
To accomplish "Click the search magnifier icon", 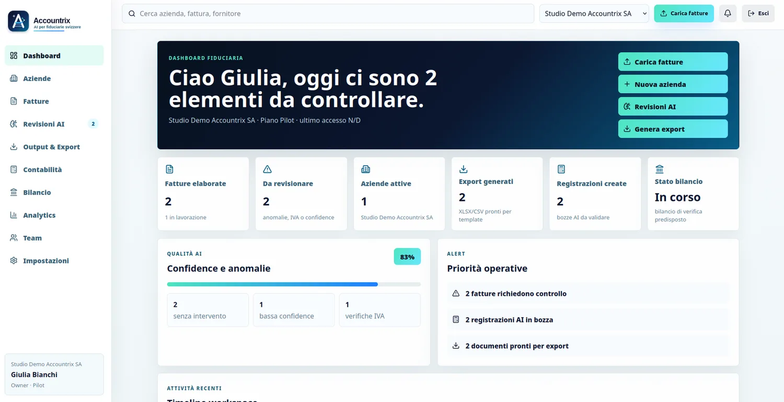I will (132, 14).
